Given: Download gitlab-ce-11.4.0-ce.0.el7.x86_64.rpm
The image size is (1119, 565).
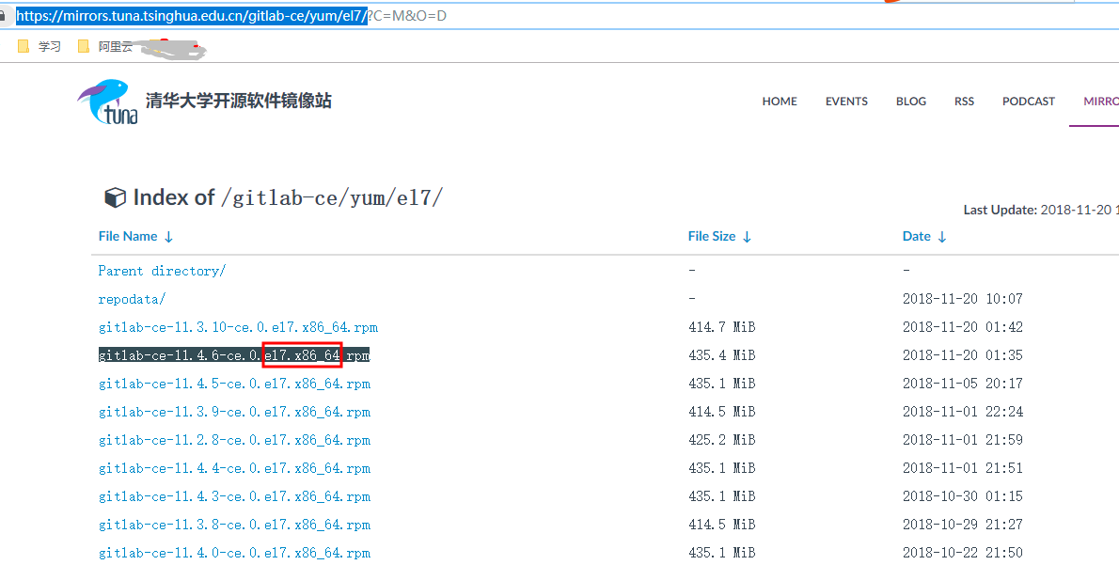Looking at the screenshot, I should 234,553.
